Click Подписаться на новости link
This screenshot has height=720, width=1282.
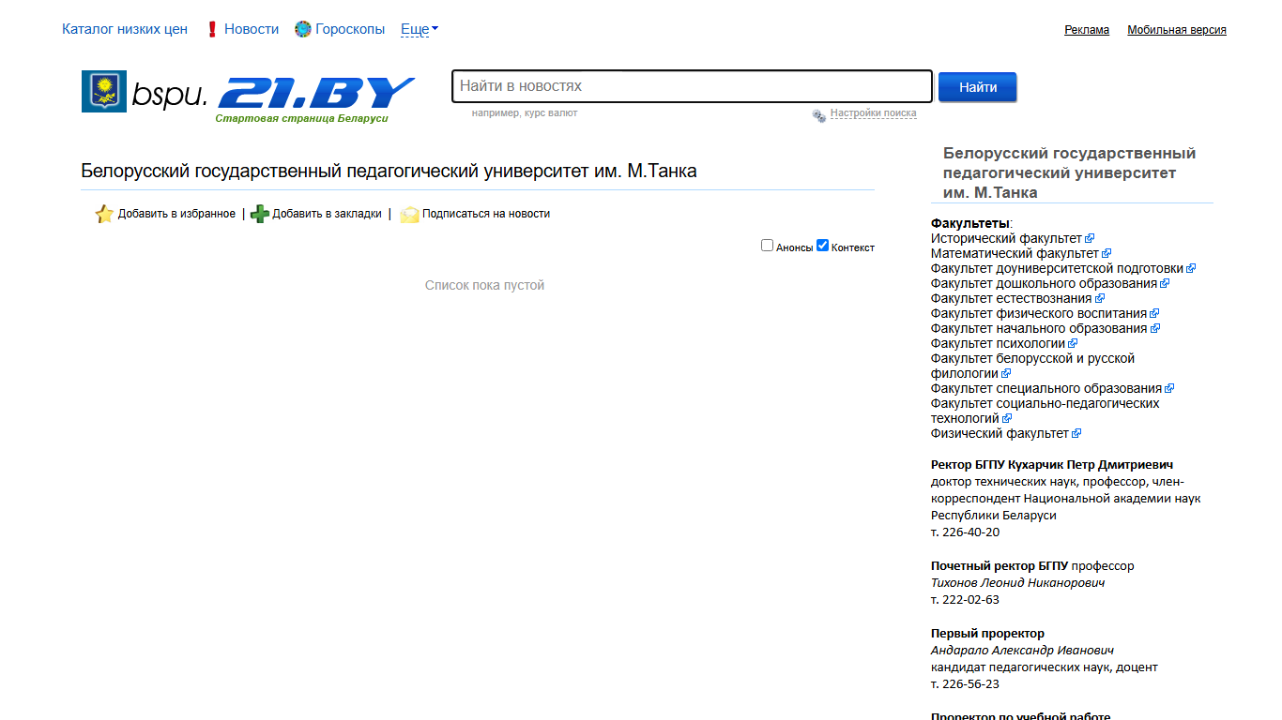click(x=486, y=214)
